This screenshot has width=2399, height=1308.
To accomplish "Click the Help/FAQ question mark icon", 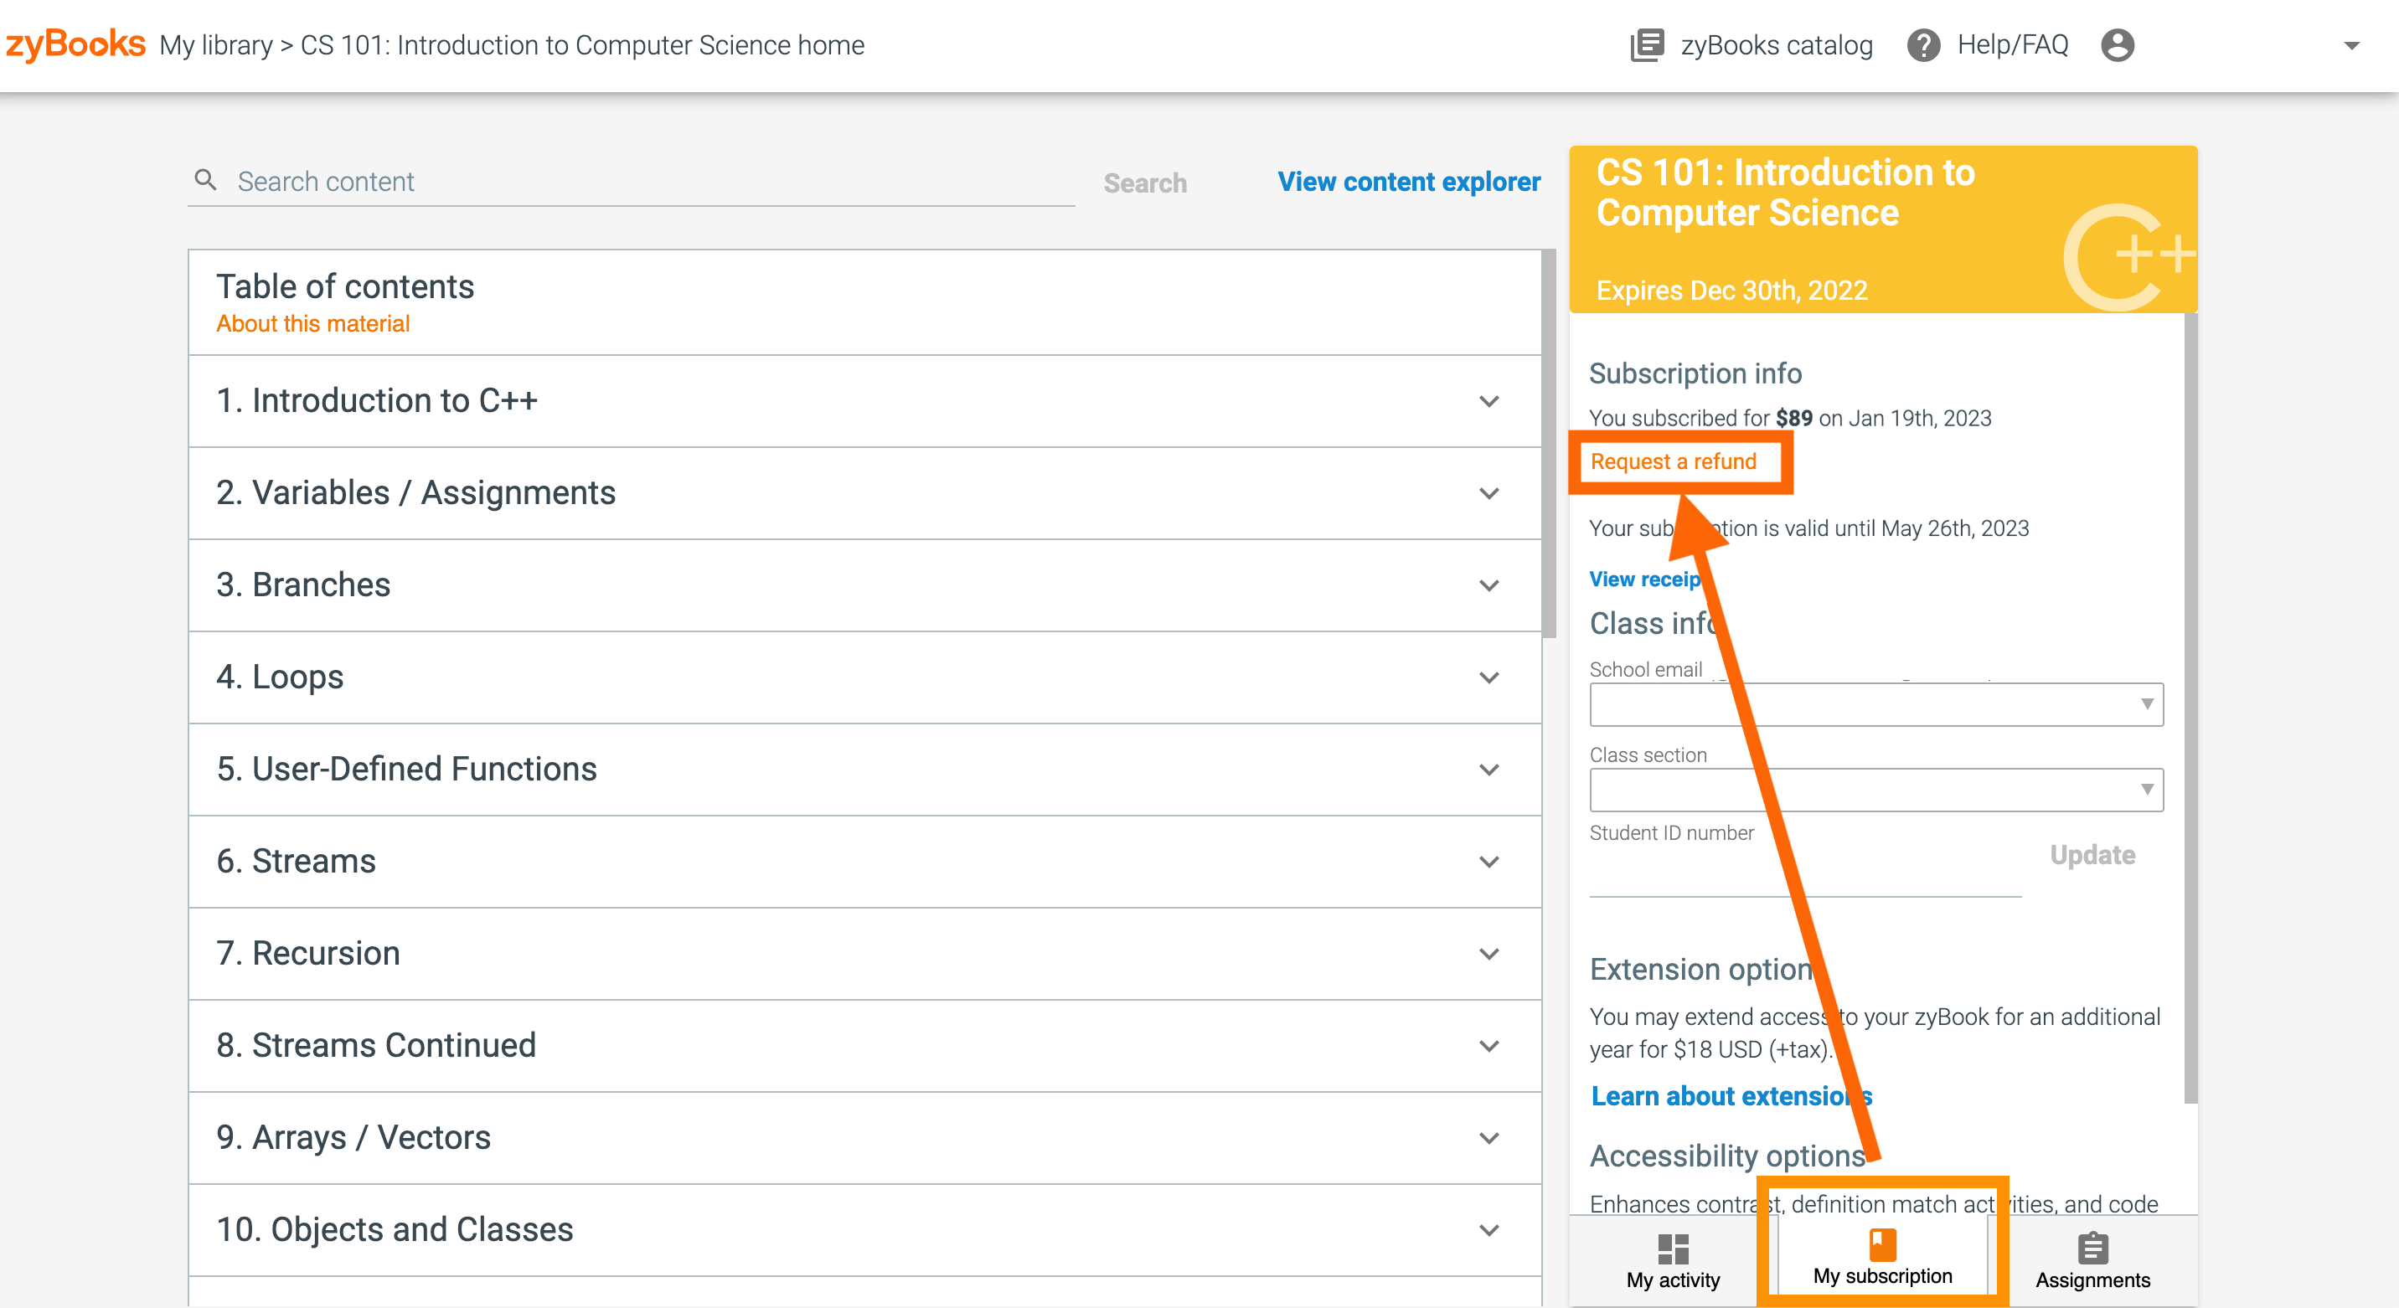I will (1923, 44).
